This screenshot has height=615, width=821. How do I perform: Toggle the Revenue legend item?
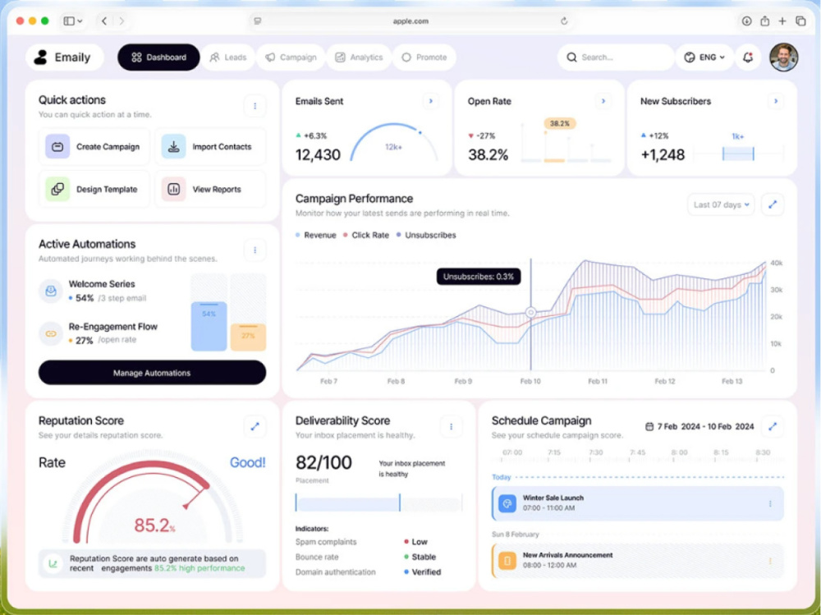pos(316,235)
